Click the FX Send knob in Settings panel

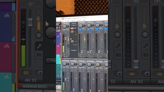point(72,42)
